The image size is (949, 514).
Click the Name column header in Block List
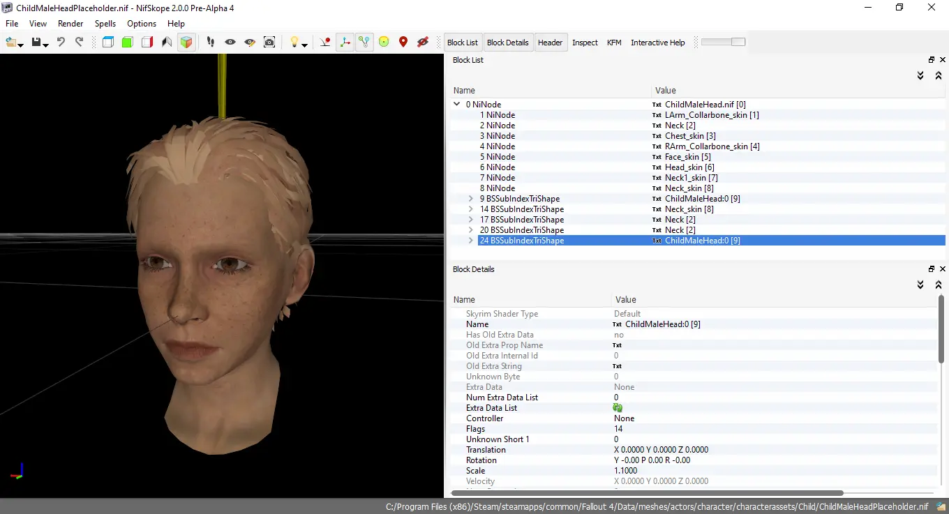click(551, 91)
